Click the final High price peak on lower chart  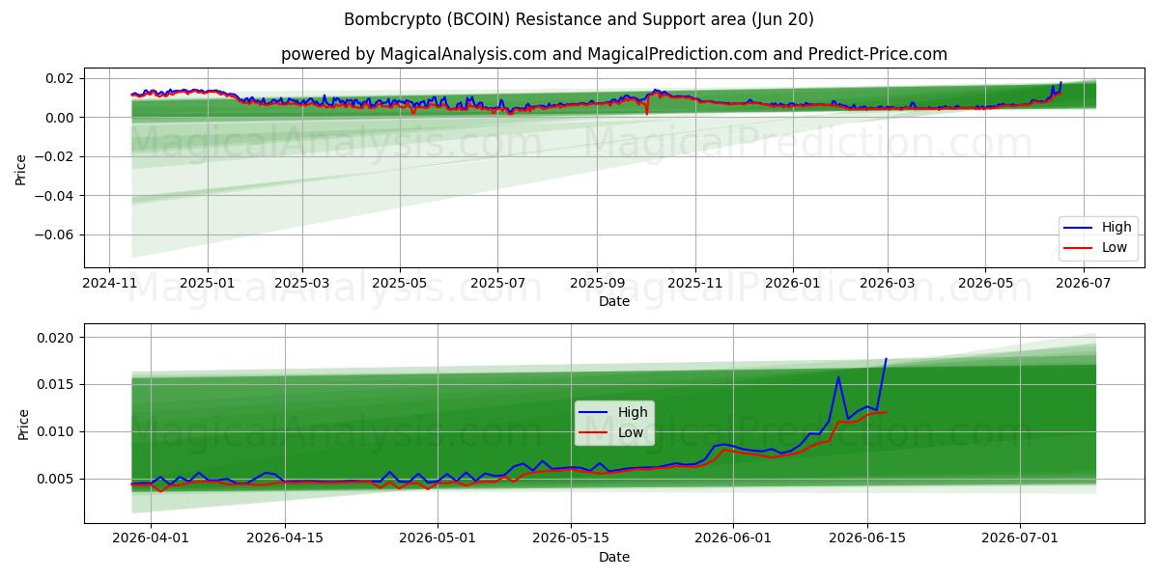[x=886, y=359]
